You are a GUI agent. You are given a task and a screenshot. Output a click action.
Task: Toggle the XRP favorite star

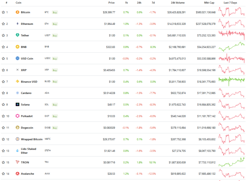click(x=3, y=70)
